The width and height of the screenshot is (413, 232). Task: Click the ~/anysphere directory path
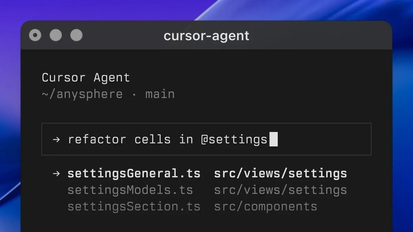(82, 94)
